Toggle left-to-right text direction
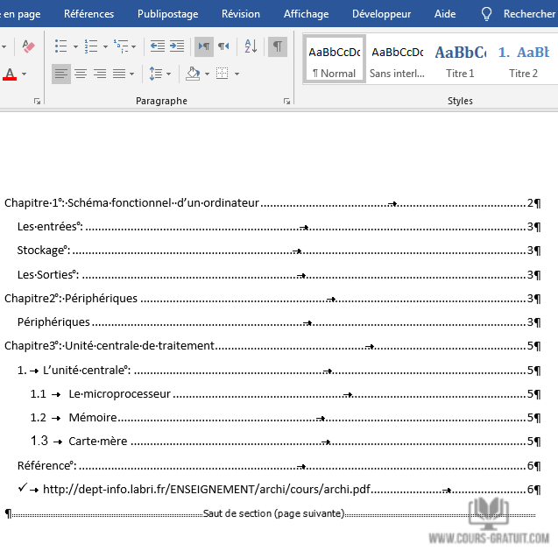The height and width of the screenshot is (551, 558). 204,46
